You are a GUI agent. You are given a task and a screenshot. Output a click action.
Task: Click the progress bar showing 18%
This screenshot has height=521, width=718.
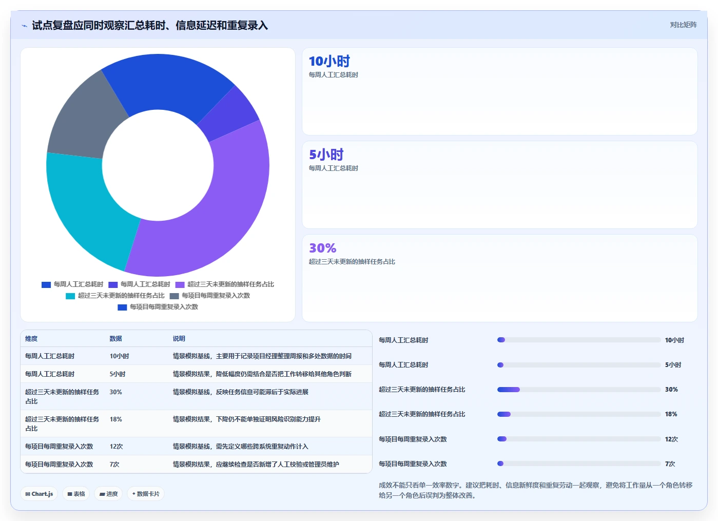(579, 414)
